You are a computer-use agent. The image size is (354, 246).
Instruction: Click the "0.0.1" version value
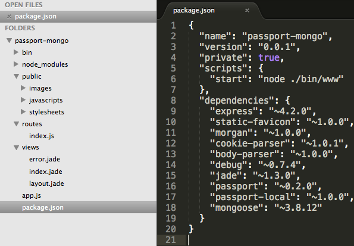click(x=277, y=47)
